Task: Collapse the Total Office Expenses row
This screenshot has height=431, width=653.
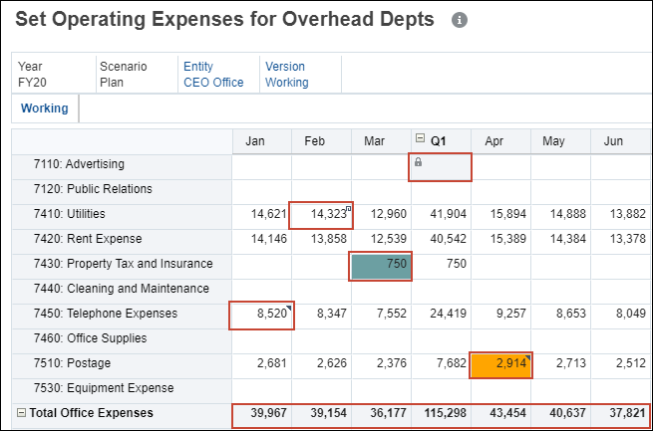Action: pos(20,413)
